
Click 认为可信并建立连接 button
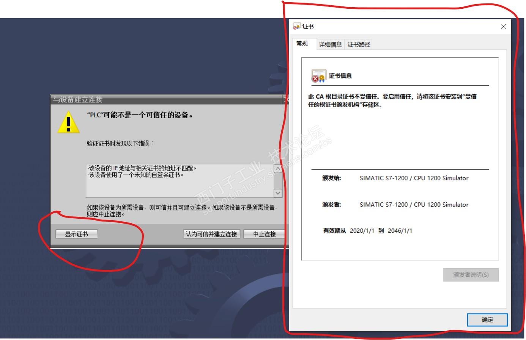click(211, 234)
